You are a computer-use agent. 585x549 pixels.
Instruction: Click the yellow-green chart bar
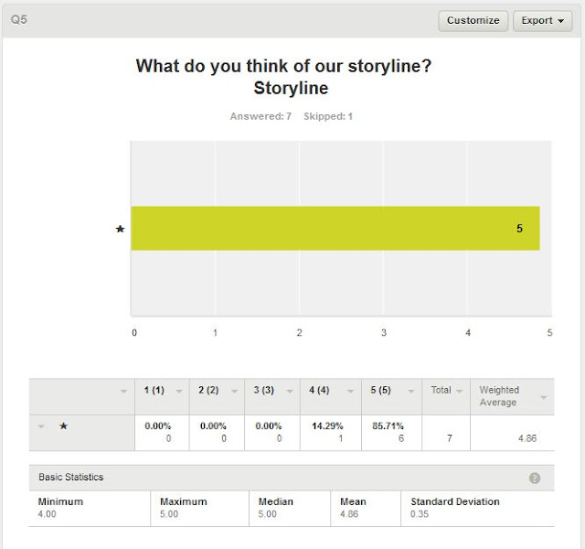point(335,228)
